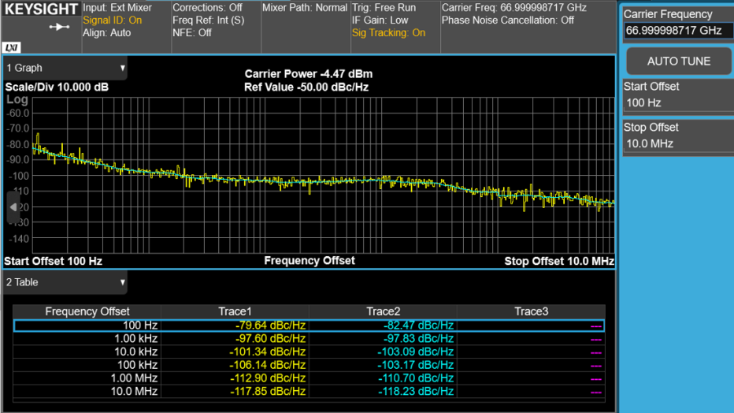
Task: Click Trace2 value -118.23 dBc/Hz
Action: [416, 391]
